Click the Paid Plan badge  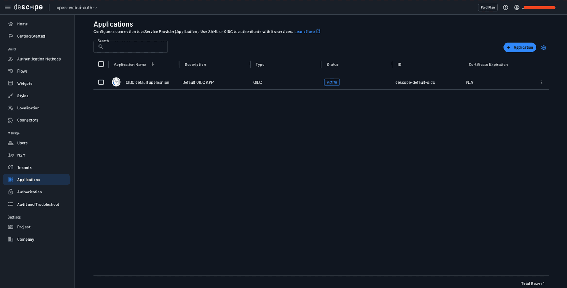(x=488, y=8)
